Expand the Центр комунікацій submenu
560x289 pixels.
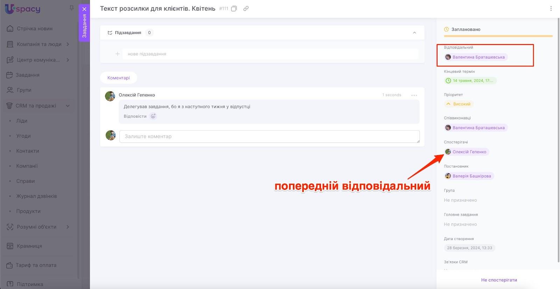[68, 60]
